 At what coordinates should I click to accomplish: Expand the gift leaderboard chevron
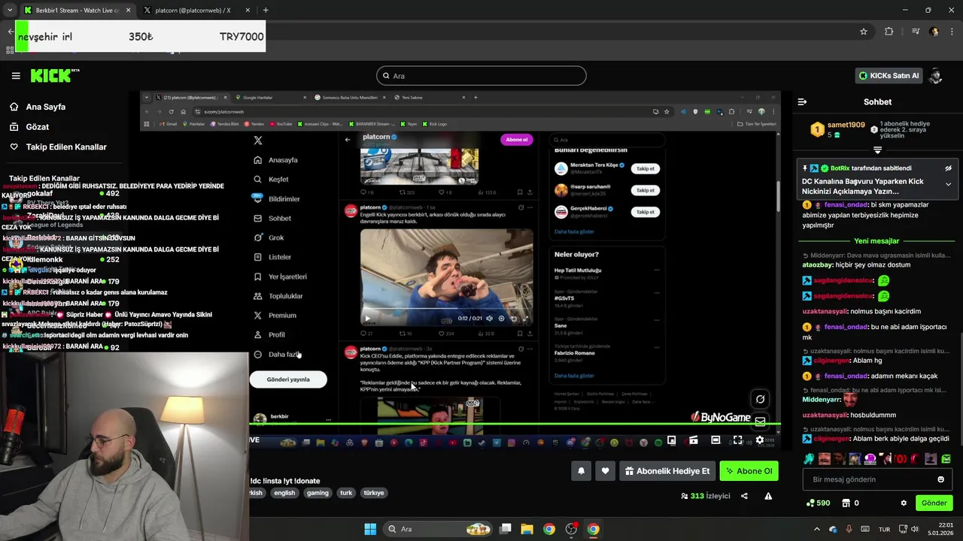click(877, 150)
